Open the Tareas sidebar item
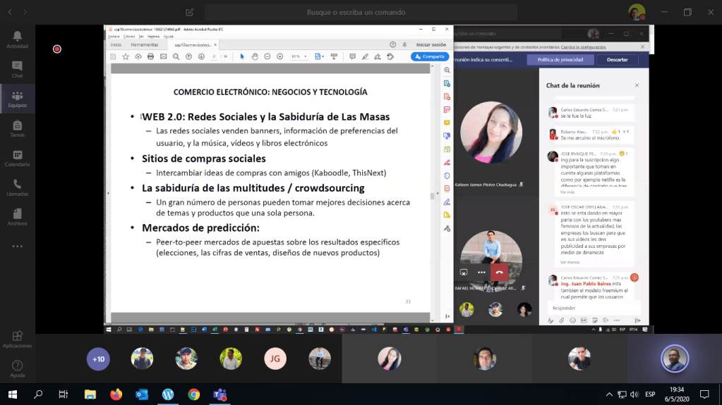The image size is (722, 405). click(17, 128)
